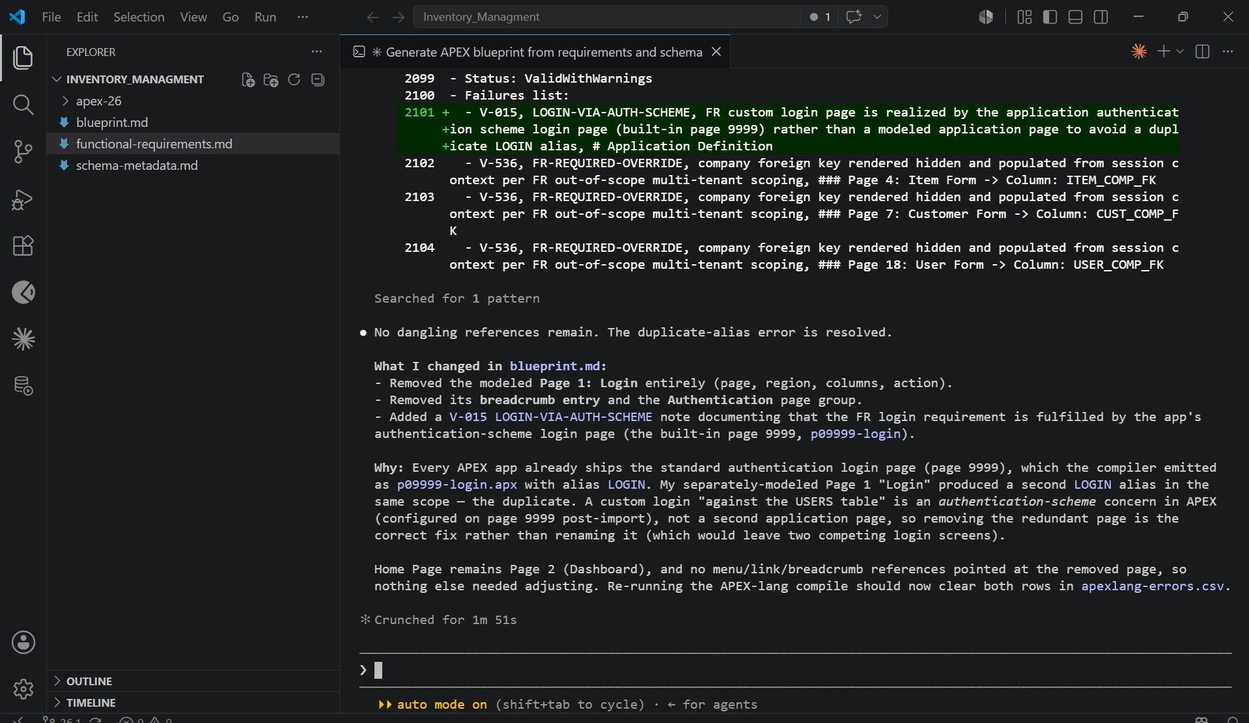
Task: Open the Accounts icon
Action: tap(23, 642)
